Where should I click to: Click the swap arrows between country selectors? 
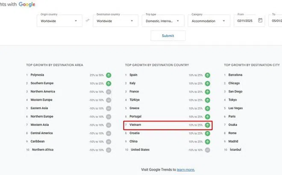(88, 20)
